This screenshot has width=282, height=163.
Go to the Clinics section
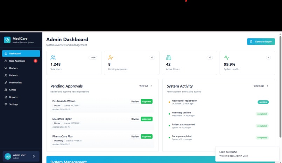click(21, 90)
